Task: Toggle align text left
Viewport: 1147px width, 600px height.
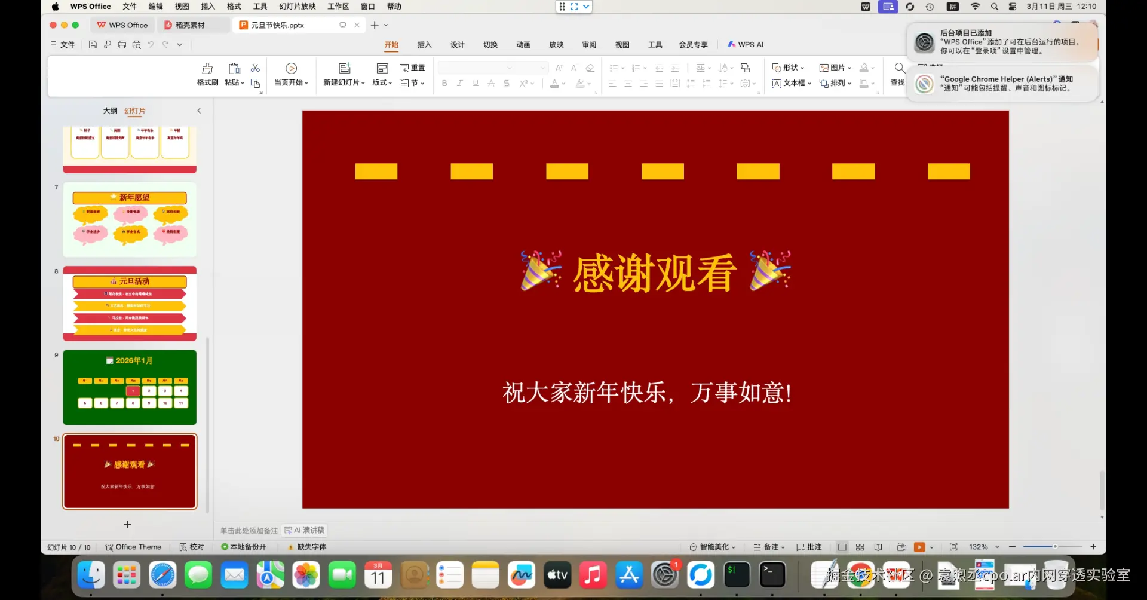Action: pyautogui.click(x=612, y=84)
